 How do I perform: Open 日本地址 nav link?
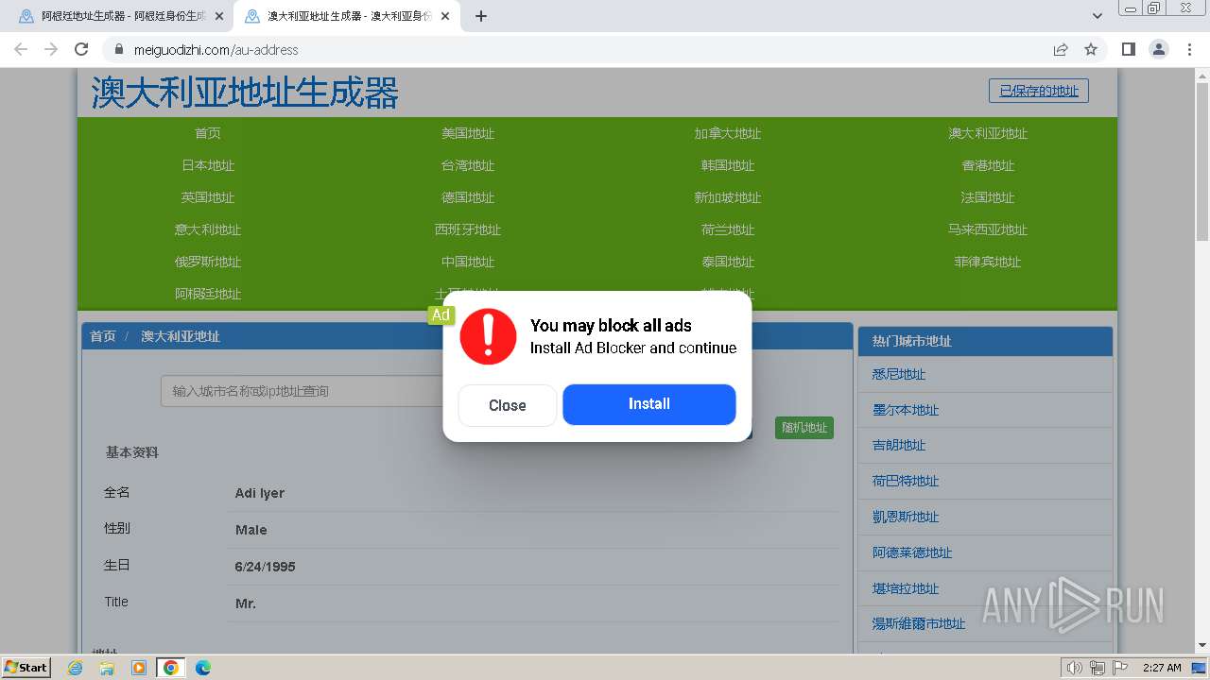coord(208,165)
